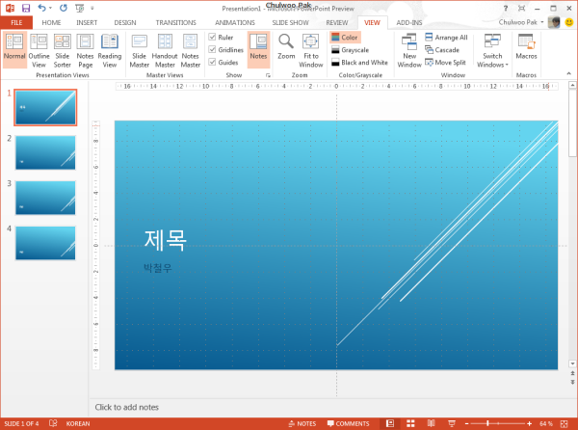This screenshot has width=578, height=430.
Task: Customize Quick Access Toolbar dropdown
Action: (92, 8)
